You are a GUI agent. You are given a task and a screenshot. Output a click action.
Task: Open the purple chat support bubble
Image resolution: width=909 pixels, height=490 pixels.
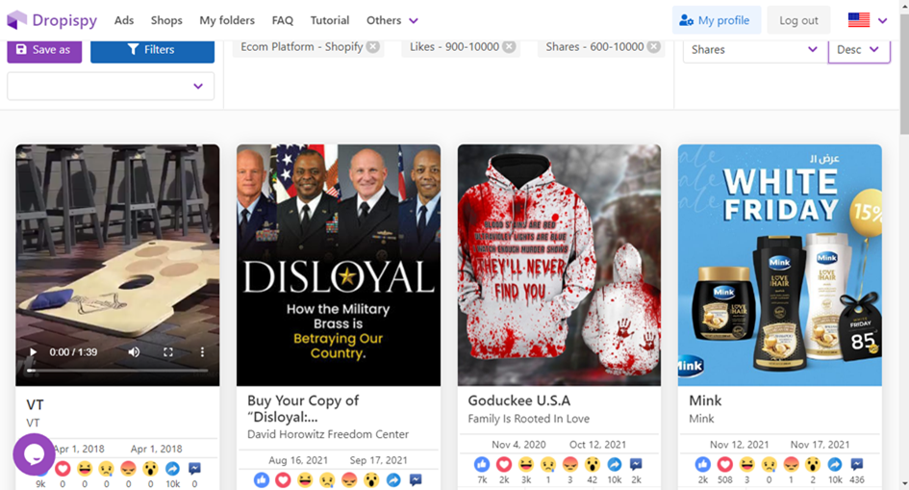(x=34, y=454)
